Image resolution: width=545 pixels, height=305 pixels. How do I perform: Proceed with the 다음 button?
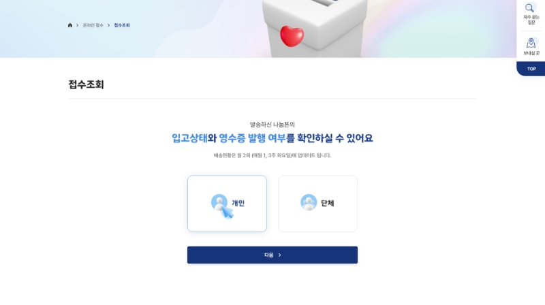tap(272, 255)
